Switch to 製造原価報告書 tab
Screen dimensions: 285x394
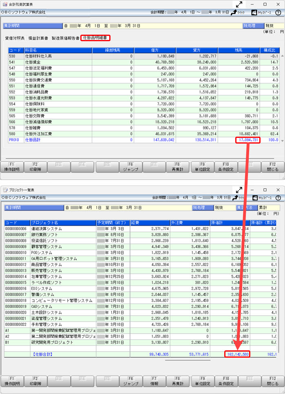pyautogui.click(x=66, y=38)
